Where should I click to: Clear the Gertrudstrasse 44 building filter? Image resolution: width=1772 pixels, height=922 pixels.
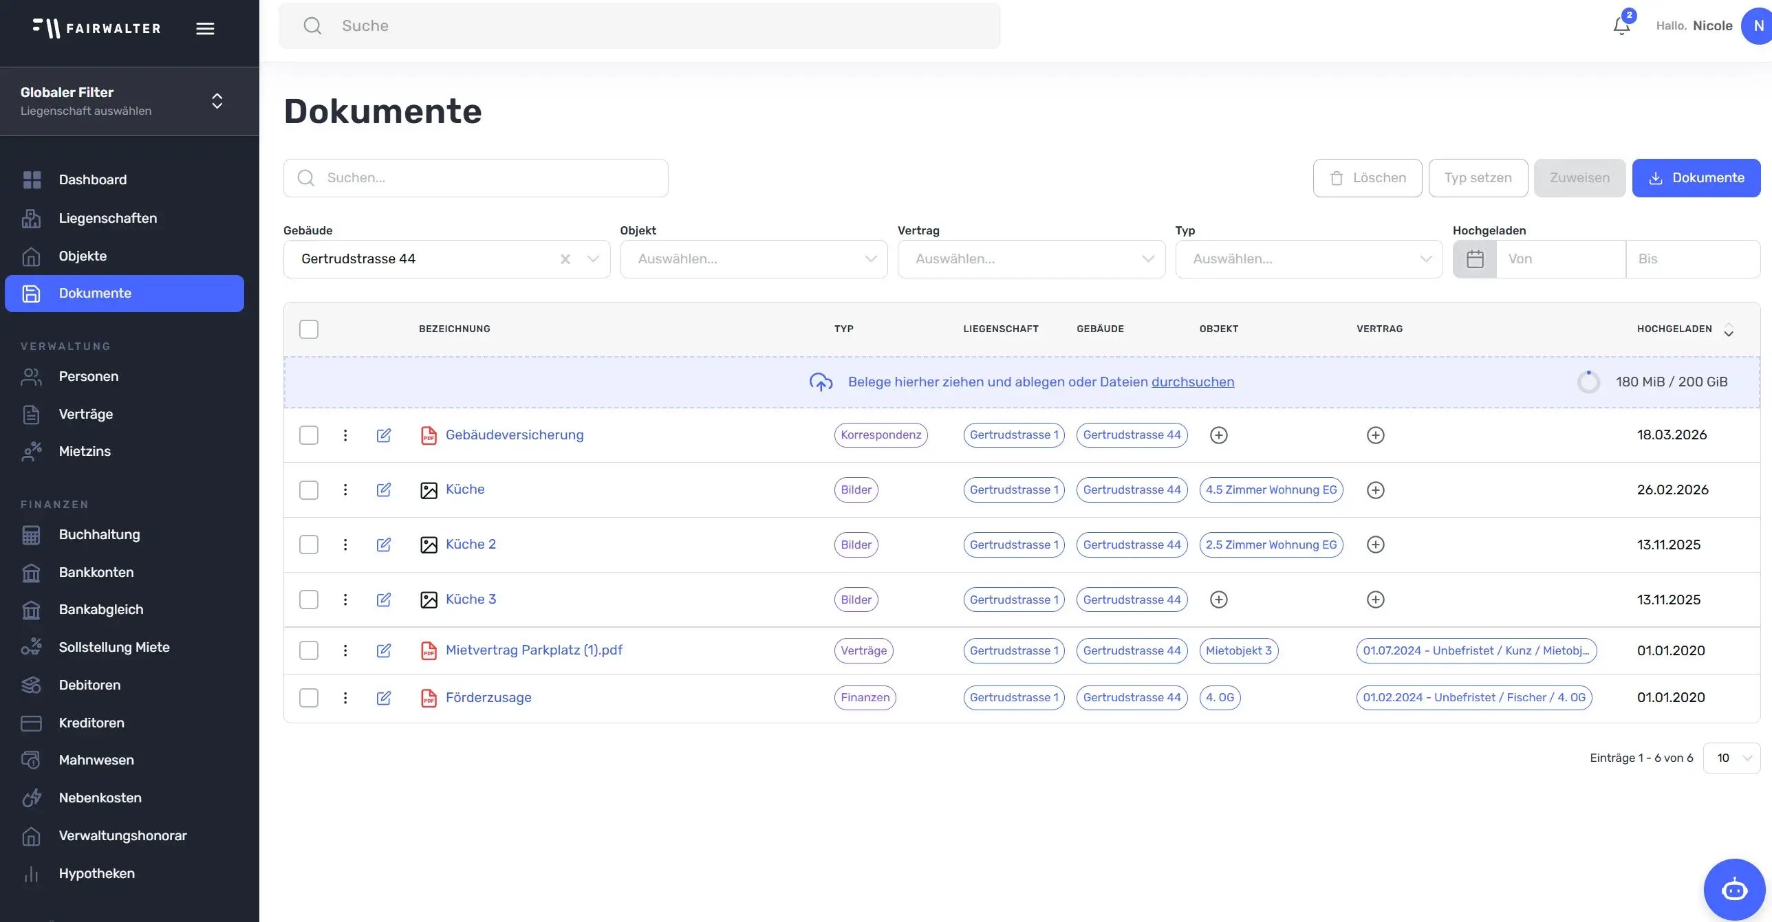tap(565, 259)
